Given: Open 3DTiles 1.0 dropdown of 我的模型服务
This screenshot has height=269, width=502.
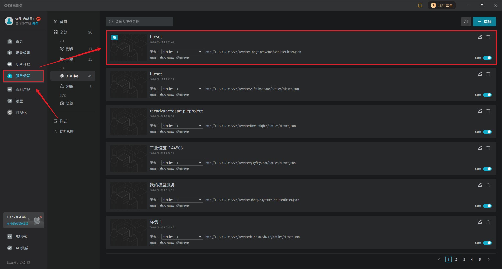Looking at the screenshot, I should [x=182, y=200].
